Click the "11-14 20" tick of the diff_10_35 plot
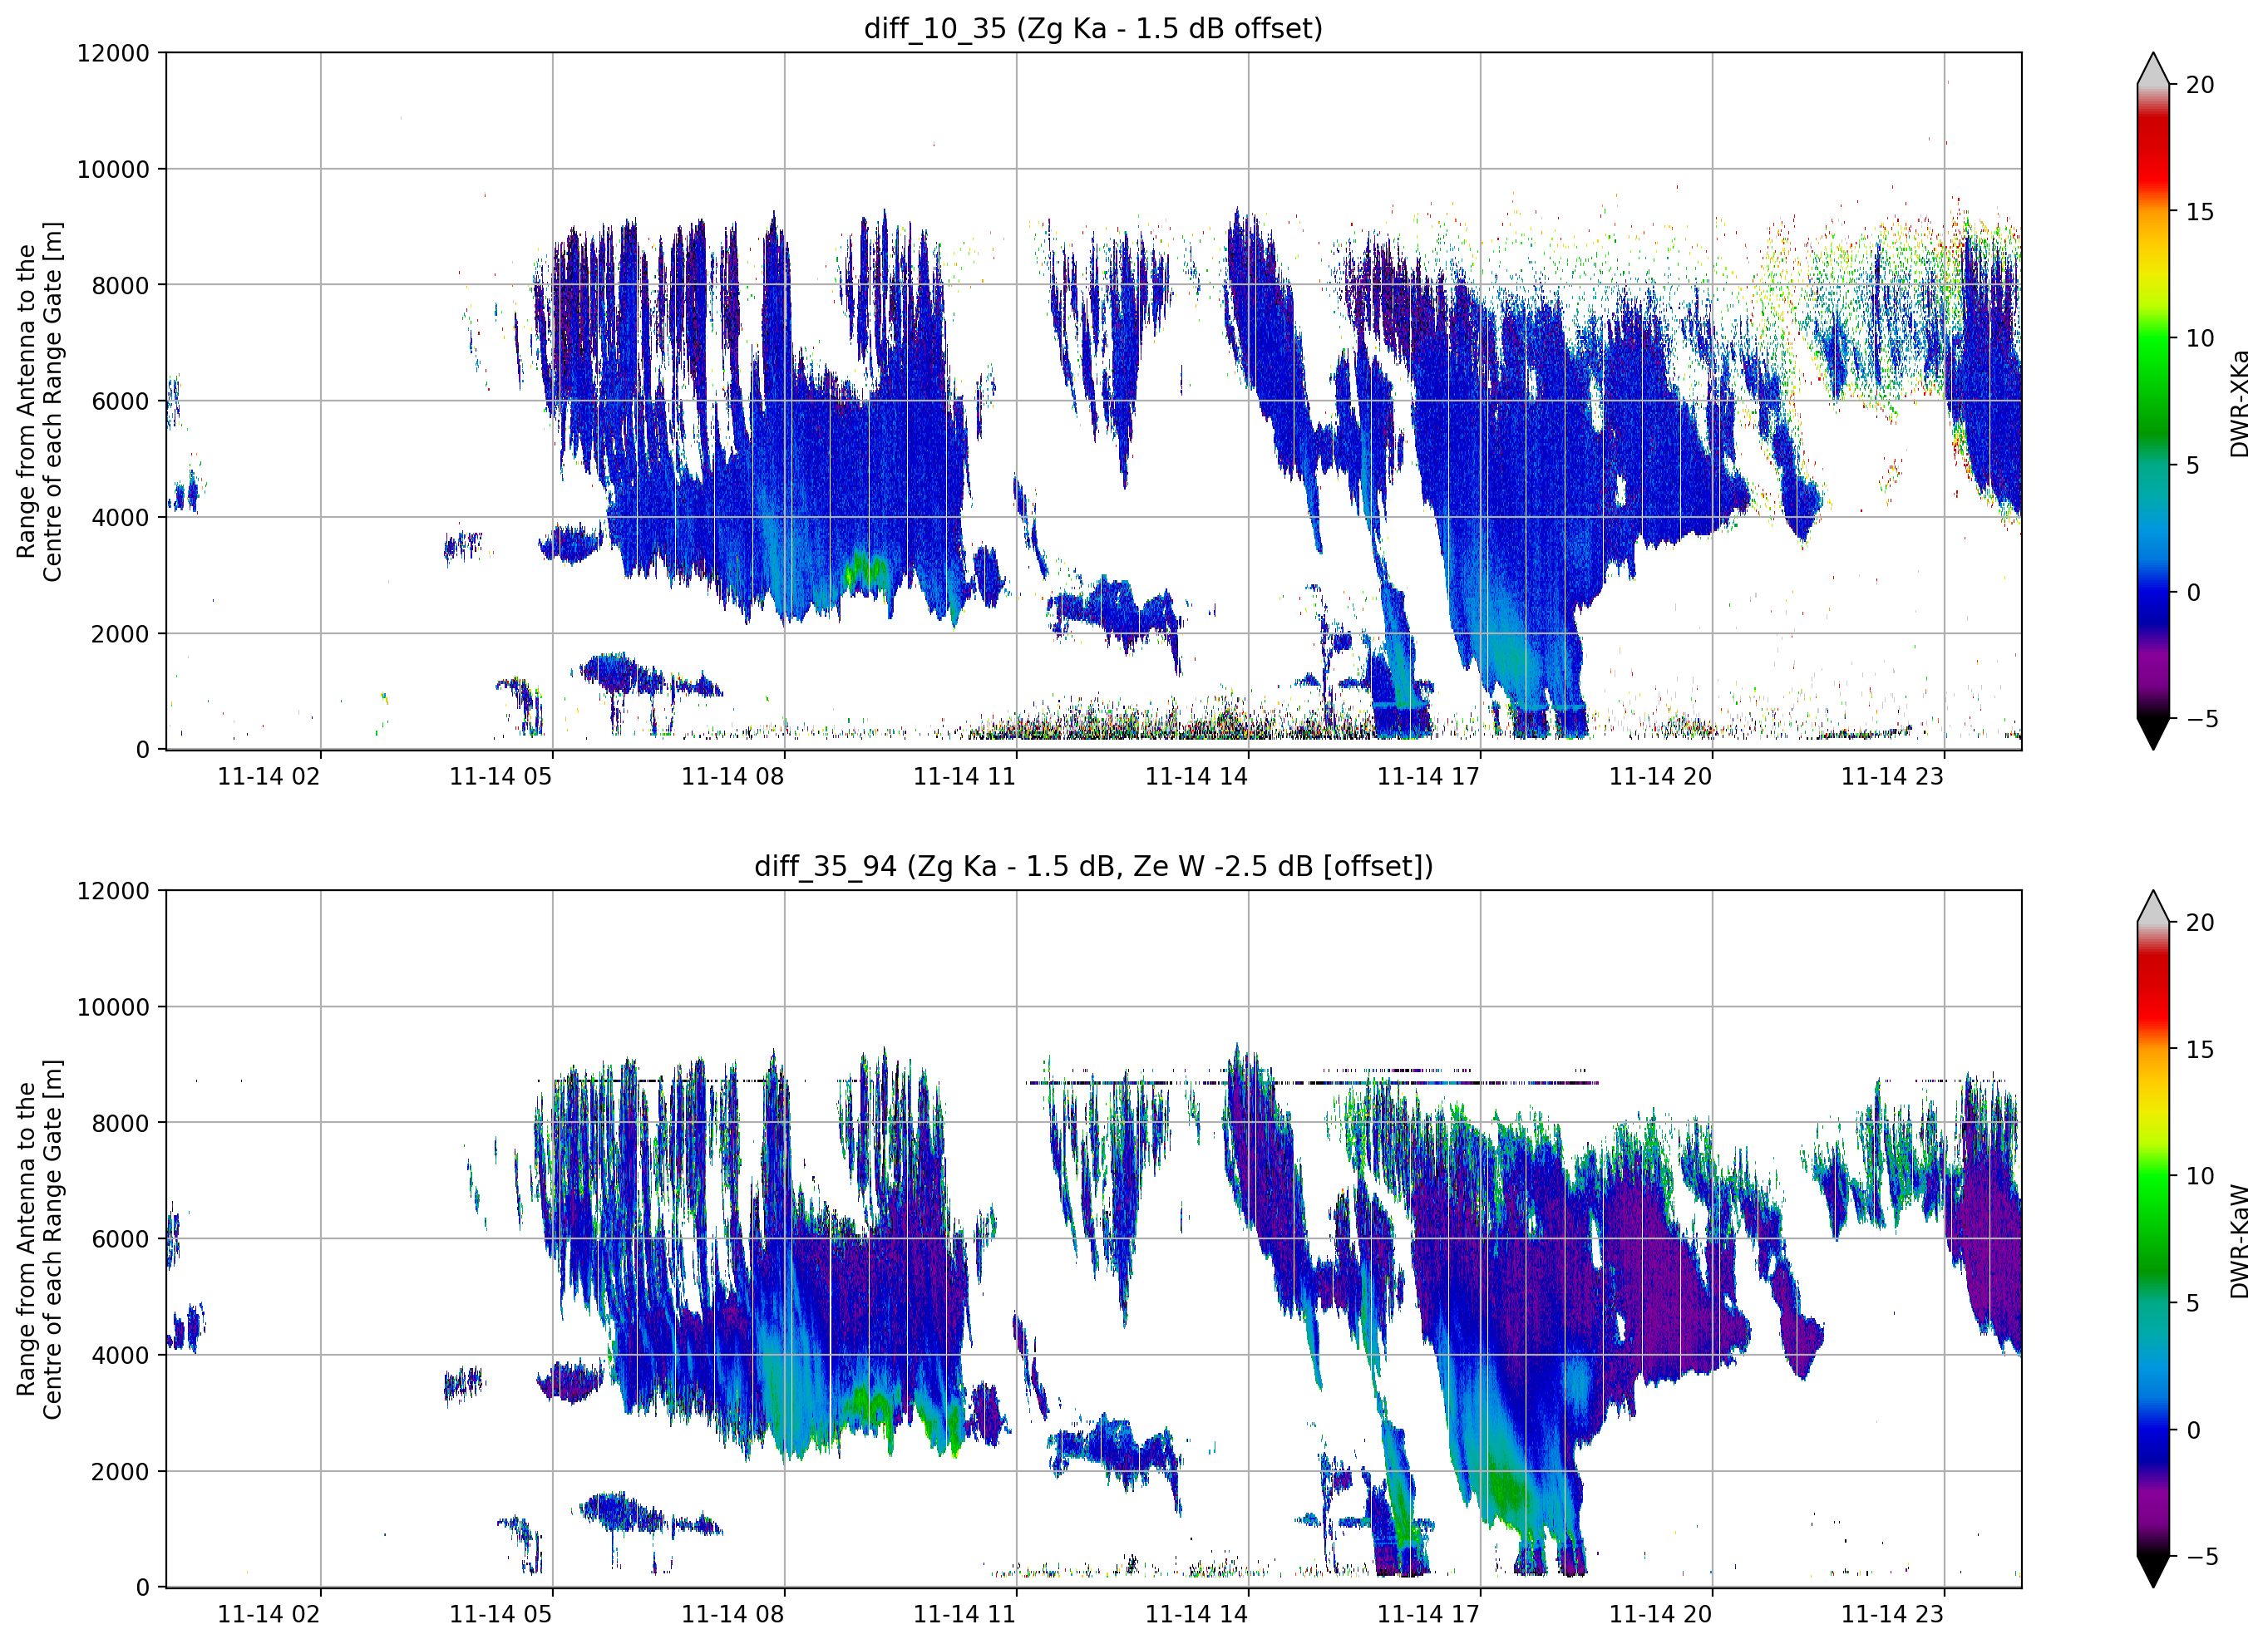Viewport: 2268px width, 1644px height. coord(1661,777)
